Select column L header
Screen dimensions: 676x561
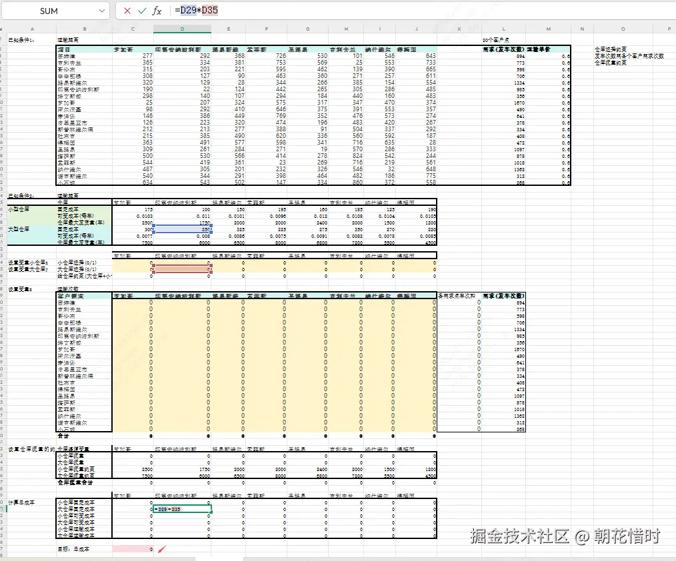[503, 29]
